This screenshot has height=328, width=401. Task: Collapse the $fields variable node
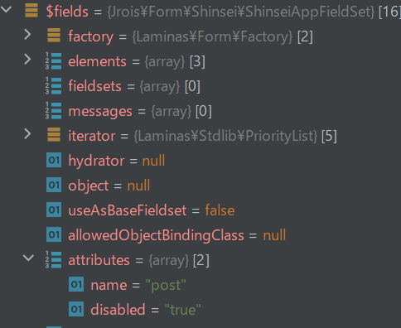[x=6, y=10]
